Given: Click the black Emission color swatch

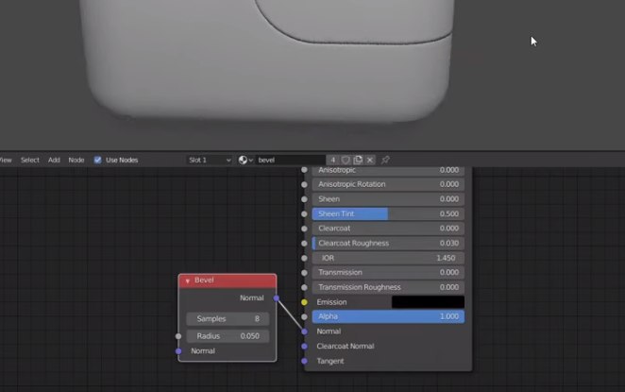Looking at the screenshot, I should [428, 302].
